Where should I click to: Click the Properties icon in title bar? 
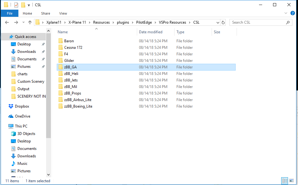(x=16, y=5)
